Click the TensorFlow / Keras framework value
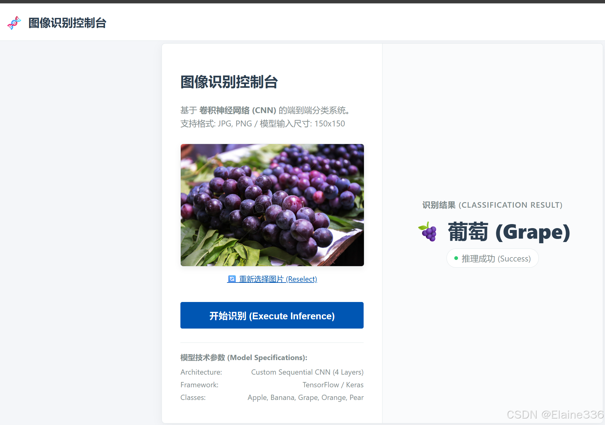 click(x=333, y=385)
